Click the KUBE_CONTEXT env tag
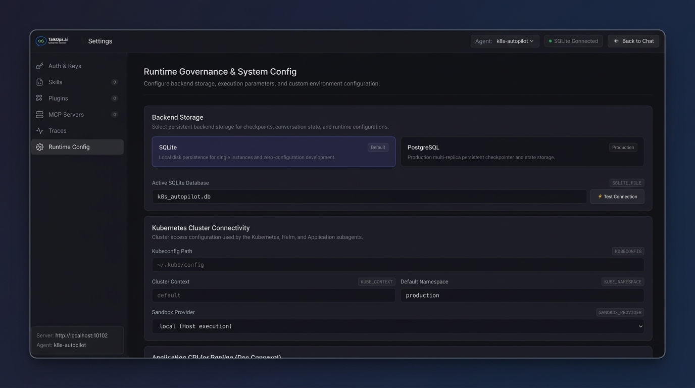Viewport: 695px width, 388px height. [376, 282]
